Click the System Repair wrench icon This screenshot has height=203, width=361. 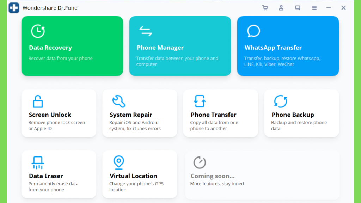point(118,101)
